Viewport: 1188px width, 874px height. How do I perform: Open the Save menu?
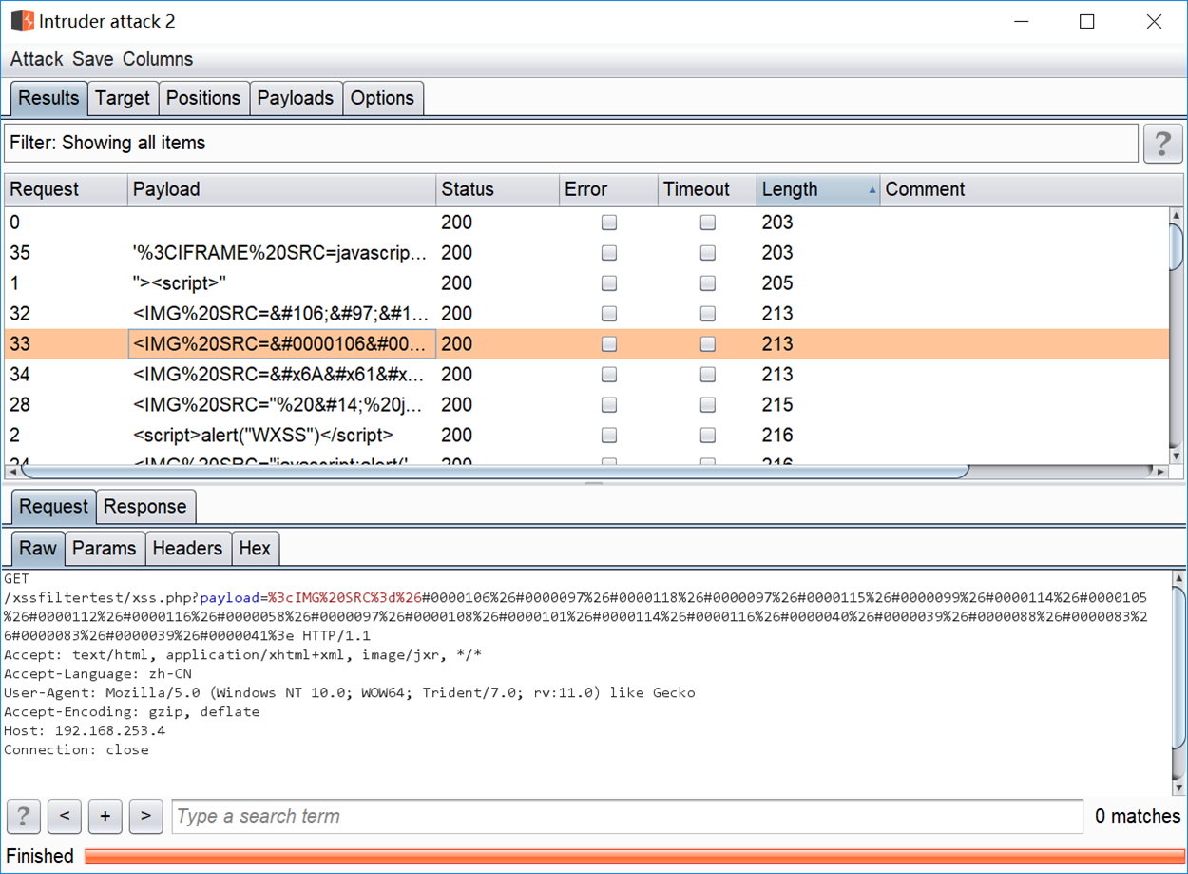point(93,59)
